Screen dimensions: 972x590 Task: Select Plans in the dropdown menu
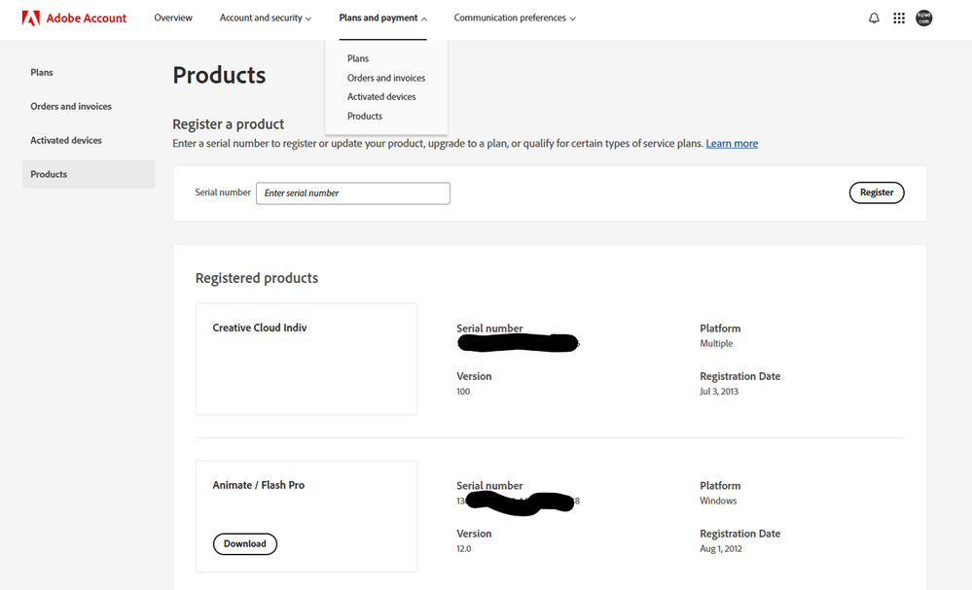pos(358,58)
